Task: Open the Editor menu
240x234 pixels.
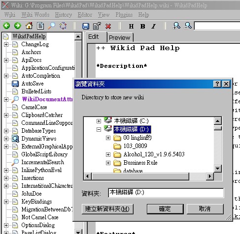Action: click(85, 15)
